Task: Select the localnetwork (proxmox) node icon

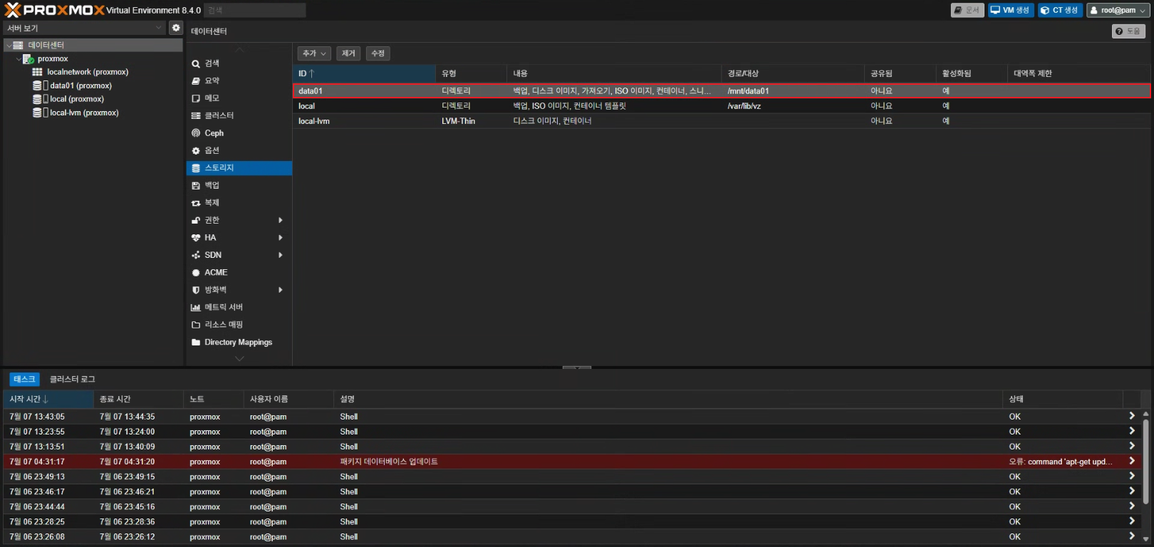Action: coord(37,72)
